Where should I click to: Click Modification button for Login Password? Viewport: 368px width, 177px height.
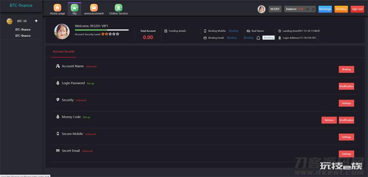coord(346,86)
